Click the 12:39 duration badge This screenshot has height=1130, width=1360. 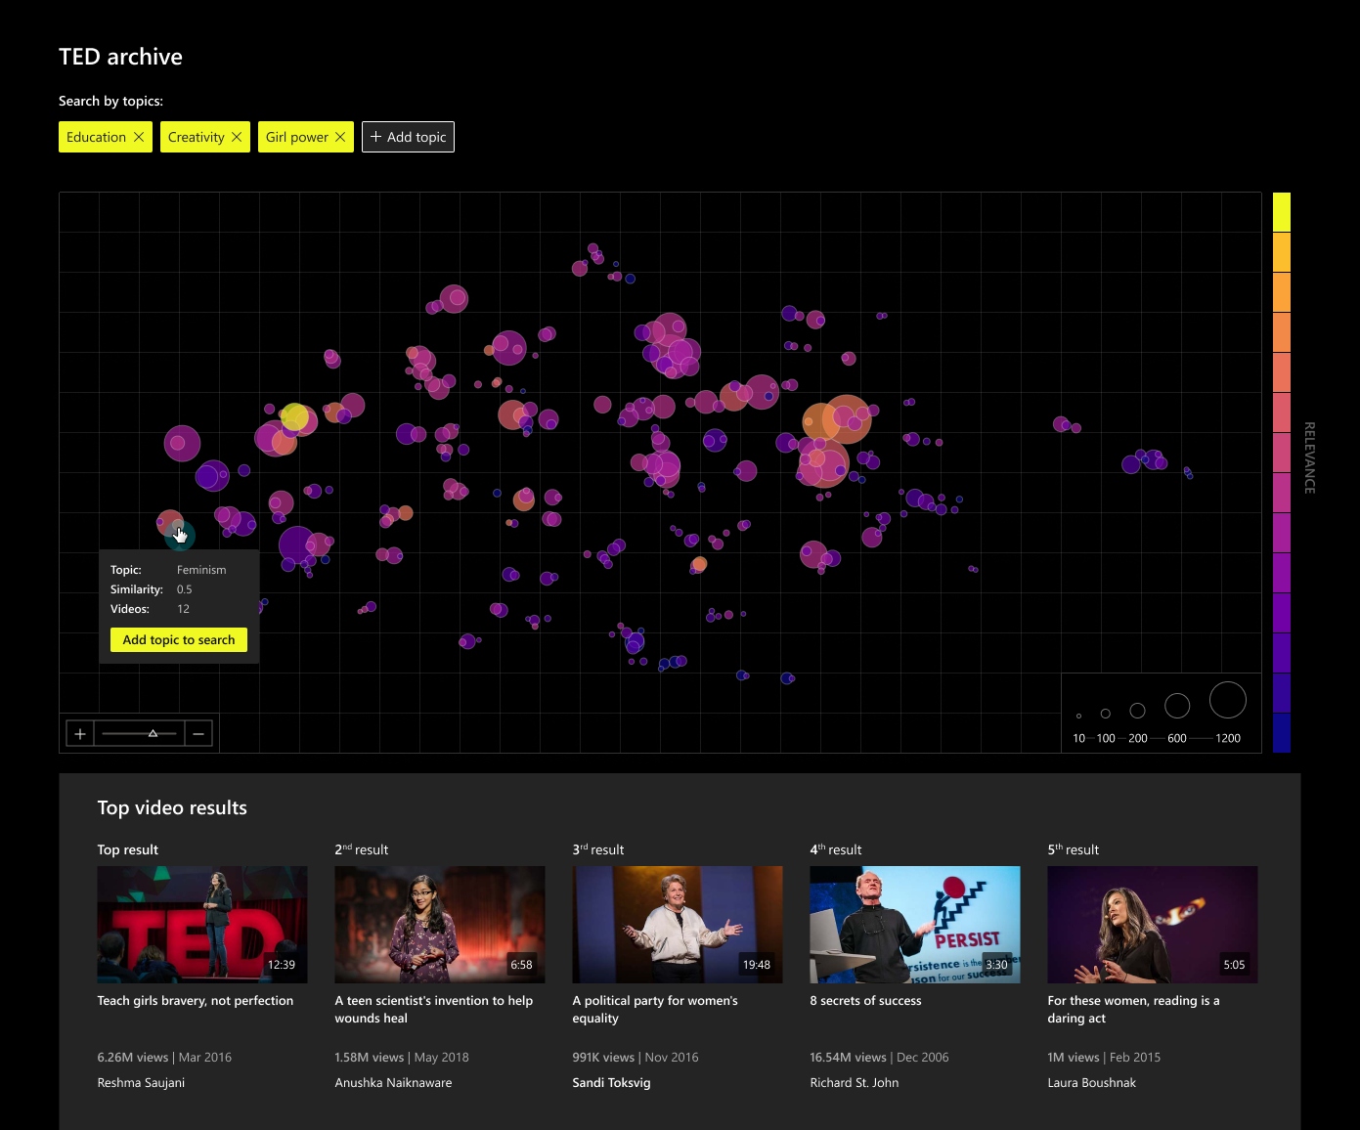(x=282, y=965)
